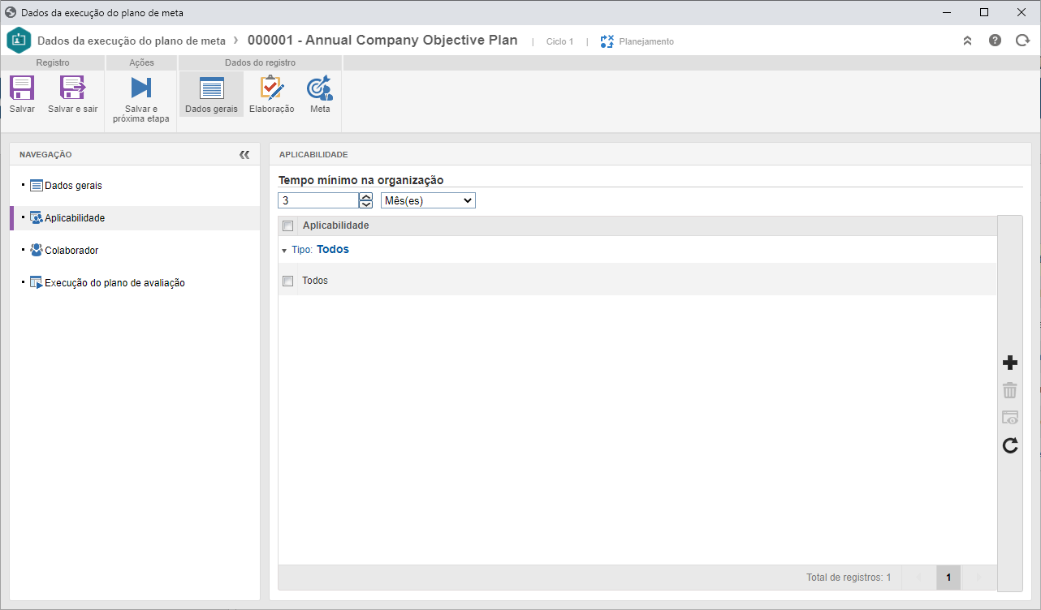Screen dimensions: 1041x610
Task: Click the Salvar e sair icon
Action: pyautogui.click(x=72, y=88)
